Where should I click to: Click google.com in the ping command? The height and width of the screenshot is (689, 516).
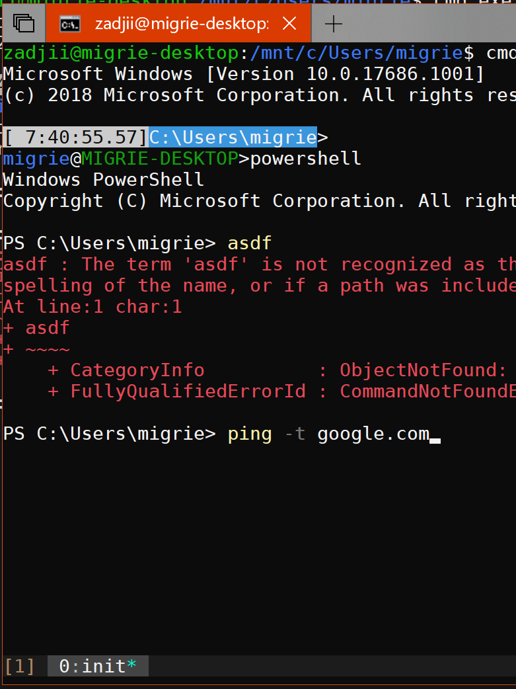[373, 434]
